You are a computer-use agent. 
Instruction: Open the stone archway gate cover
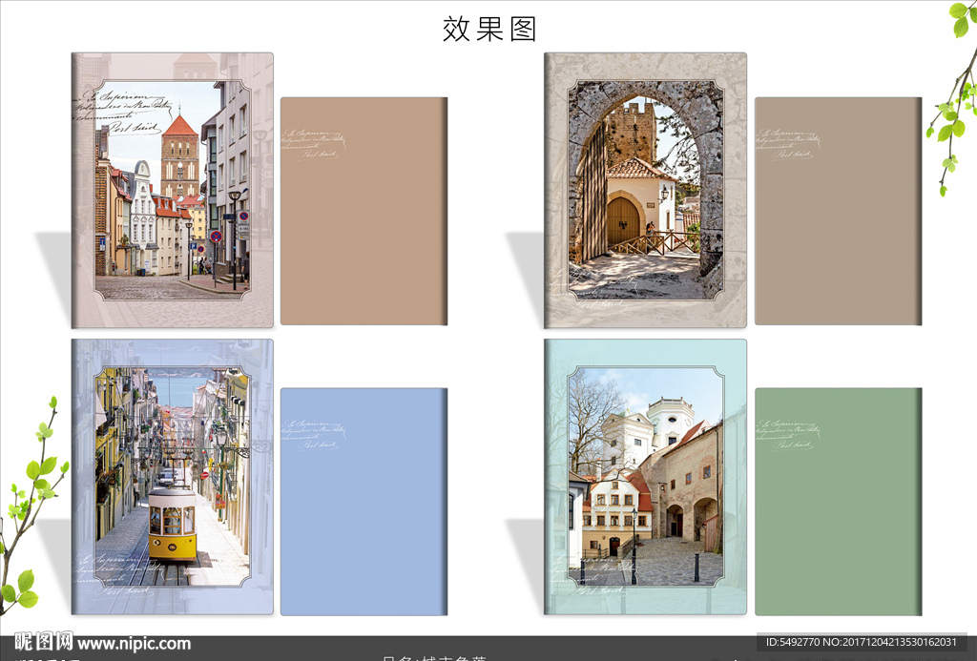click(645, 191)
